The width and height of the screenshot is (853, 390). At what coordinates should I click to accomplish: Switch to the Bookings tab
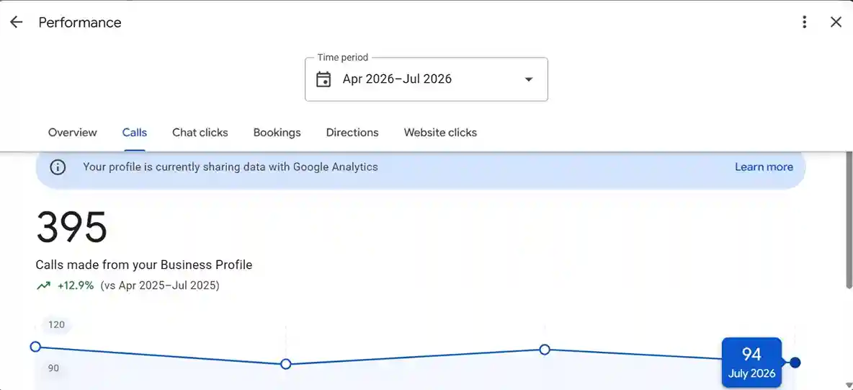(x=277, y=133)
